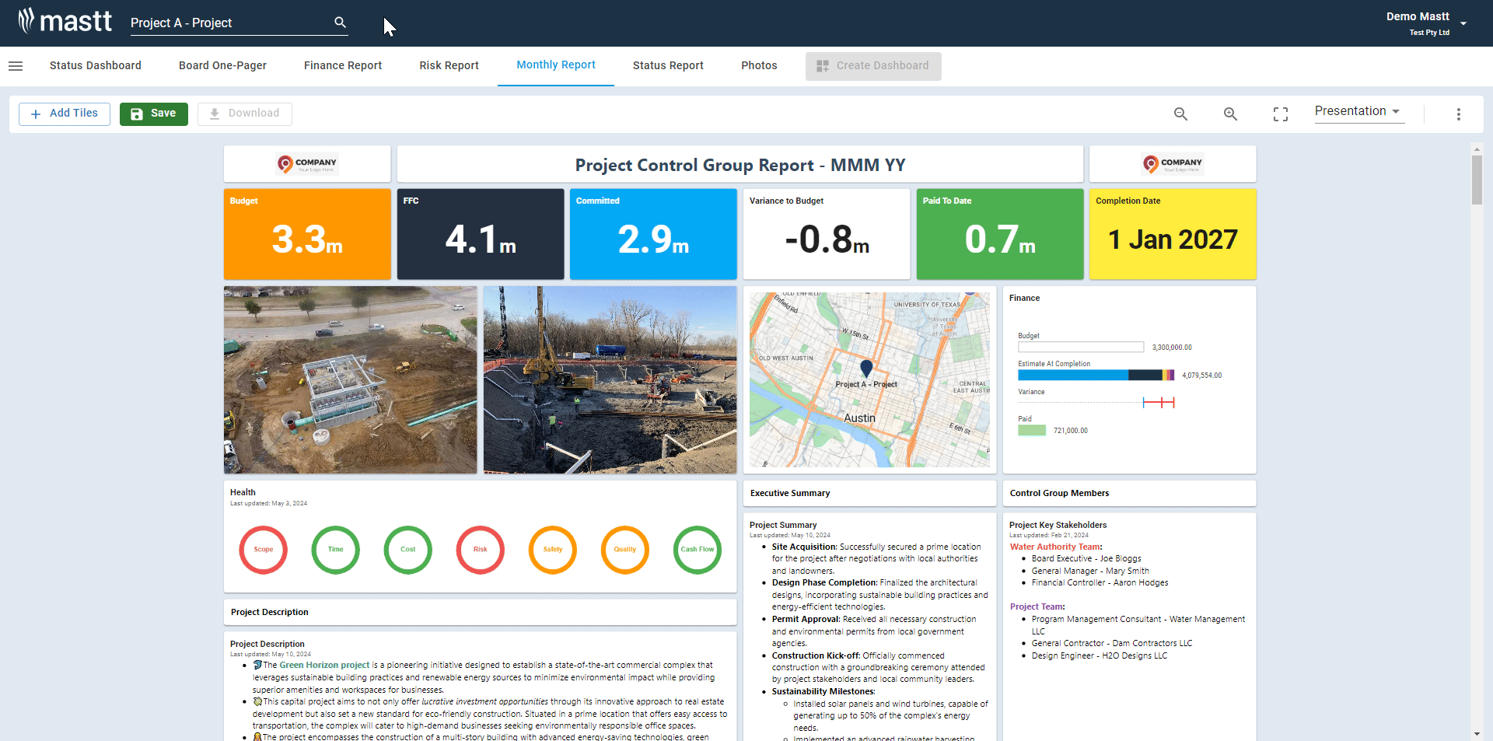Switch to the Finance Report tab
This screenshot has width=1493, height=741.
pyautogui.click(x=342, y=66)
